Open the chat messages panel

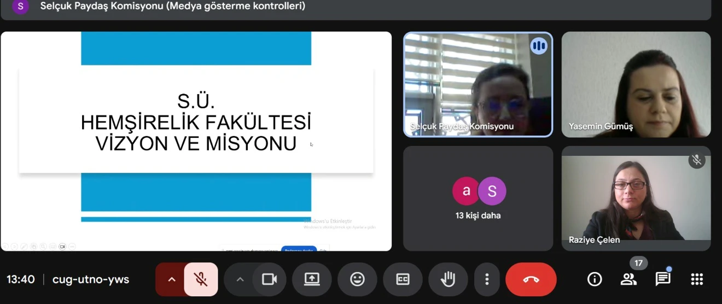click(x=662, y=279)
